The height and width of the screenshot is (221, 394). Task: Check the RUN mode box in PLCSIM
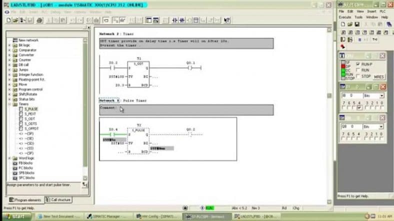(x=358, y=70)
